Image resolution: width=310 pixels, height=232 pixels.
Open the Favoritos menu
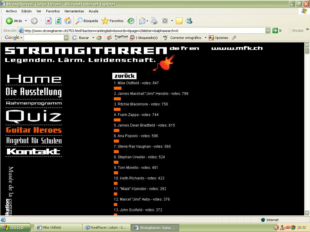[53, 11]
